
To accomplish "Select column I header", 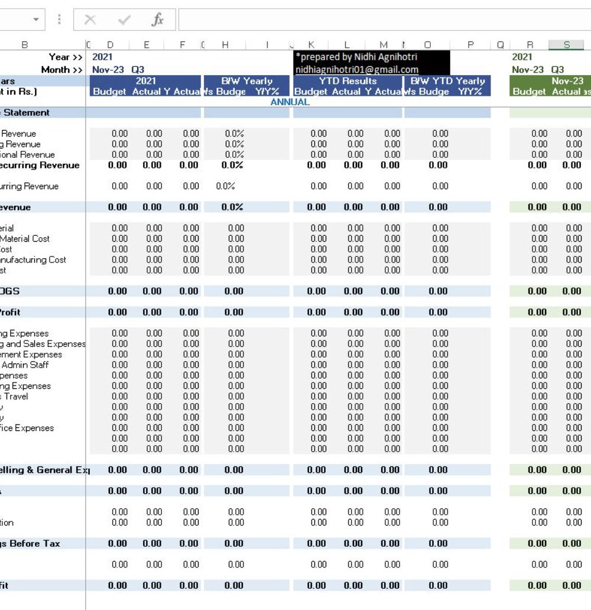I will point(267,45).
